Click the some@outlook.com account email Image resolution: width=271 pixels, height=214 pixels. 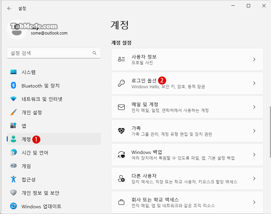(49, 33)
